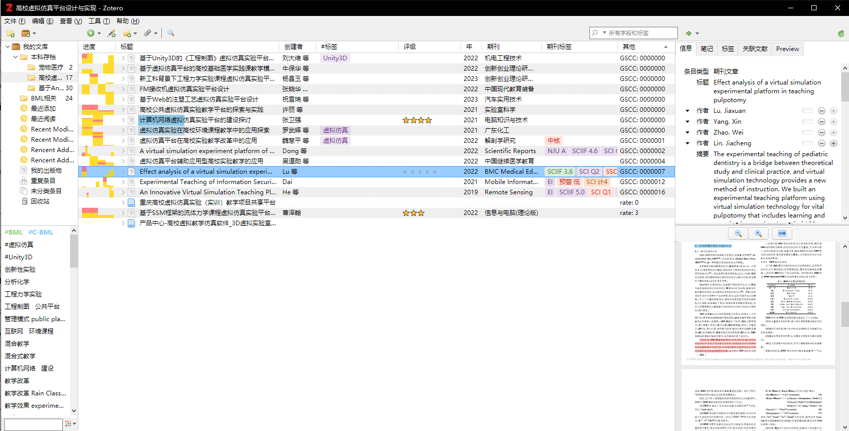Image resolution: width=849 pixels, height=431 pixels.
Task: Click the paperclip Add Attachment icon
Action: pos(148,34)
